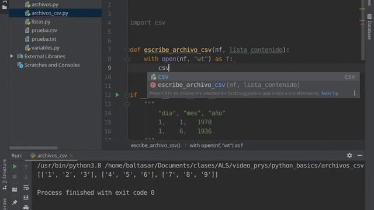Click the External Libraries bars icon
The height and width of the screenshot is (210, 374).
20,56
